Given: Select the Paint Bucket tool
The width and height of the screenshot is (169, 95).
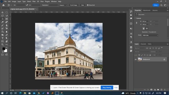Looking at the screenshot, I should coord(2,32).
